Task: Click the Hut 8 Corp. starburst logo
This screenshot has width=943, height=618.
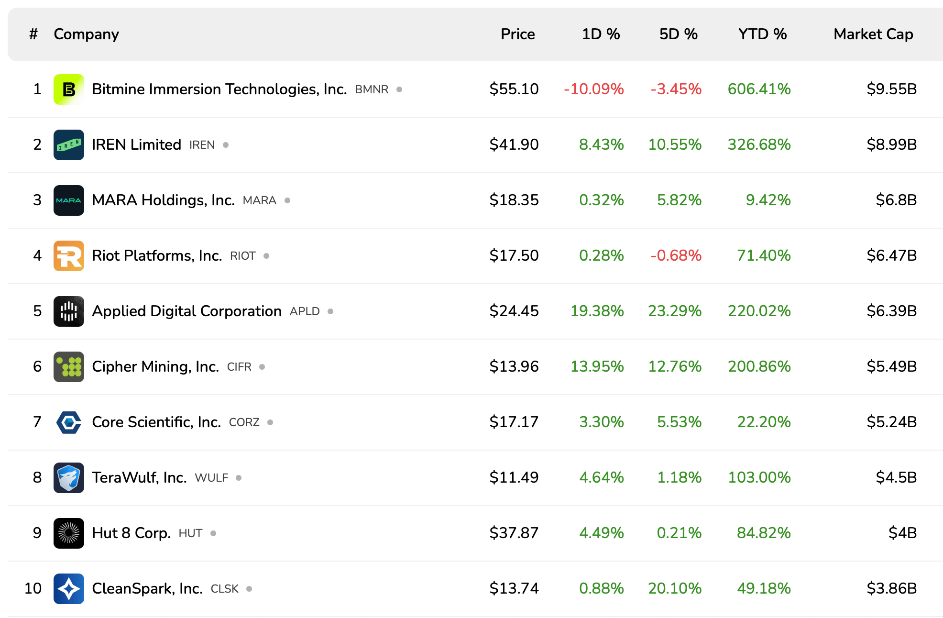Action: coord(68,533)
